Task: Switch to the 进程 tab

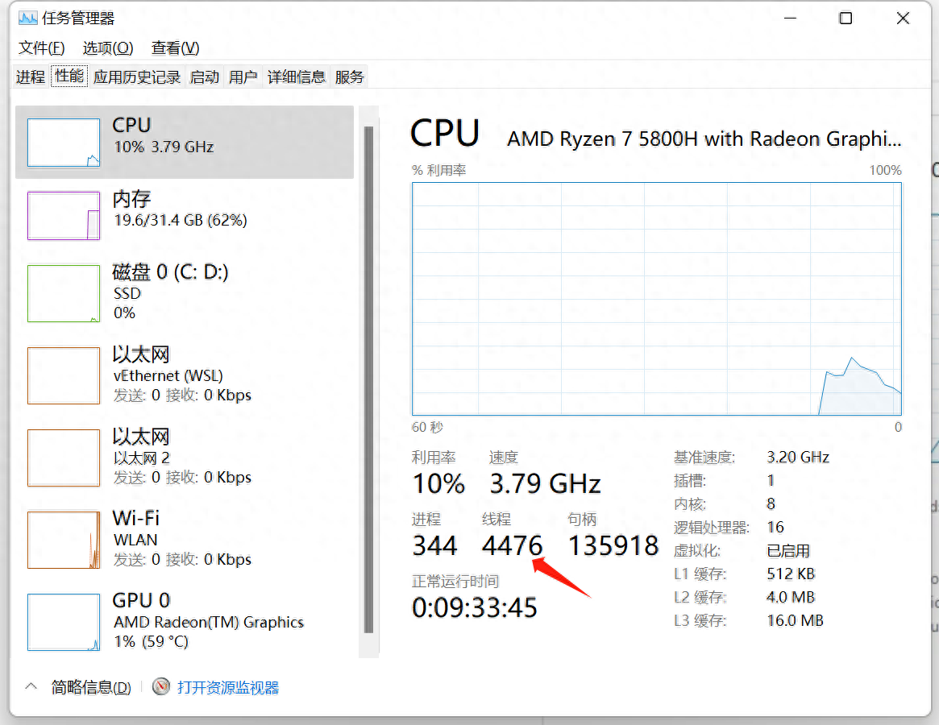Action: (x=31, y=77)
